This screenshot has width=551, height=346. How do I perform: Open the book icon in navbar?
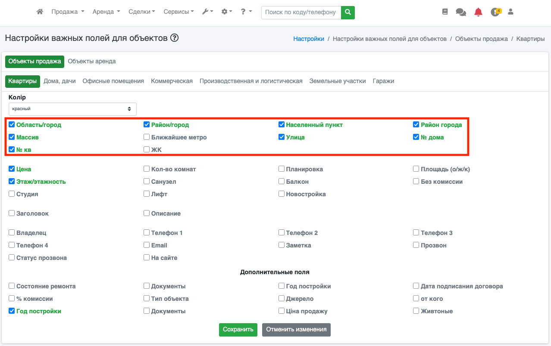pyautogui.click(x=445, y=12)
